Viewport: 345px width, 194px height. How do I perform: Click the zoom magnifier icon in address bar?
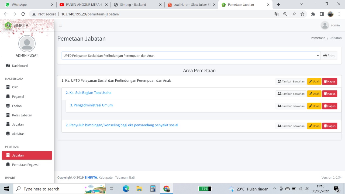point(285,14)
